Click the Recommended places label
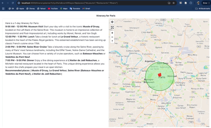This screenshot has width=211, height=128. pyautogui.click(x=18, y=71)
